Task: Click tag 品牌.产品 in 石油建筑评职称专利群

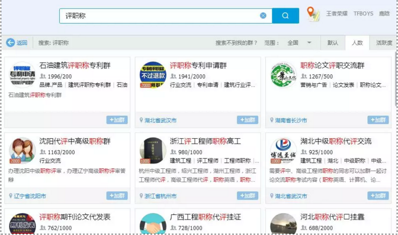Action: [x=51, y=85]
